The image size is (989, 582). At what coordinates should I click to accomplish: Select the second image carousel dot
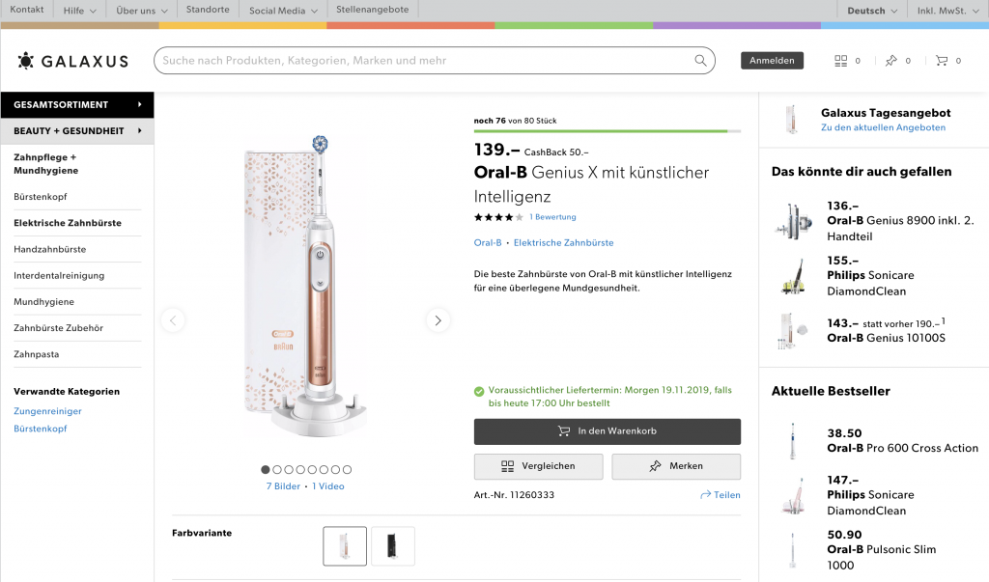pos(277,470)
